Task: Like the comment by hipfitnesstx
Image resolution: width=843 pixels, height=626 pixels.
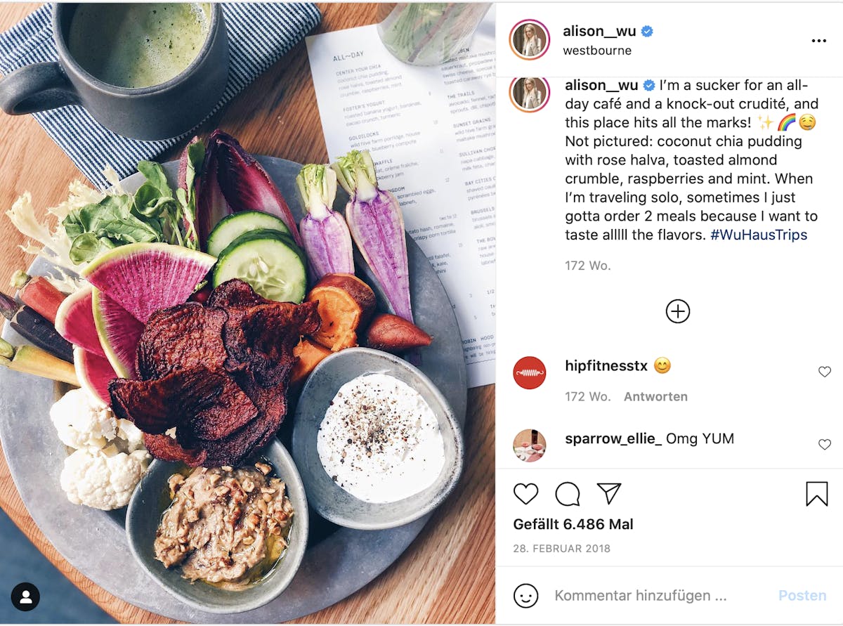Action: 825,372
